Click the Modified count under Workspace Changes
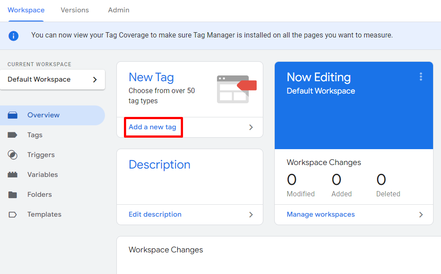The height and width of the screenshot is (274, 441). pyautogui.click(x=292, y=180)
